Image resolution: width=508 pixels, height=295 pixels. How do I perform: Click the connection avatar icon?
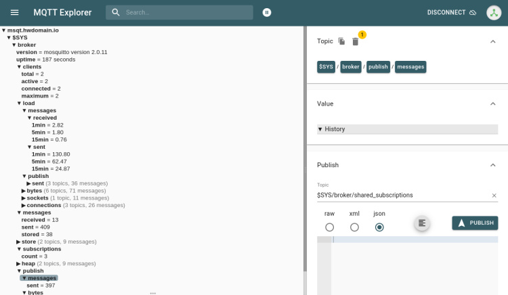tap(493, 12)
